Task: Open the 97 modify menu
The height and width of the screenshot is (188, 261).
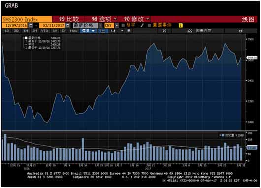Action: point(136,19)
